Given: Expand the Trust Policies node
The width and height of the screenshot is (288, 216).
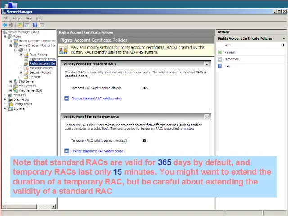Looking at the screenshot, I should [x=21, y=54].
